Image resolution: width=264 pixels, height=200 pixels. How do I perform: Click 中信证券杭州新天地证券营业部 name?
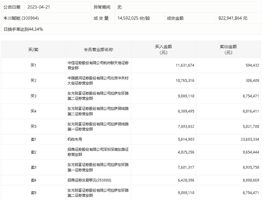tap(98, 65)
